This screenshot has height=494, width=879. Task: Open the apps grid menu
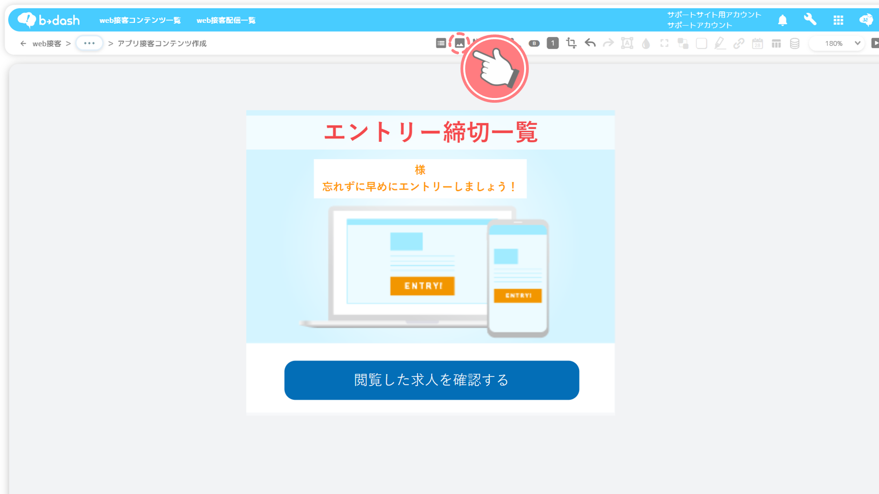838,20
